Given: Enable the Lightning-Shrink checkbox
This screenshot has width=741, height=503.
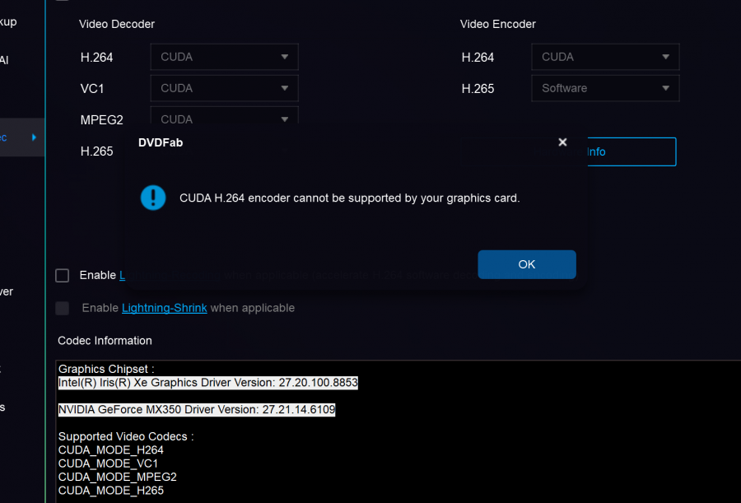Looking at the screenshot, I should (x=63, y=308).
